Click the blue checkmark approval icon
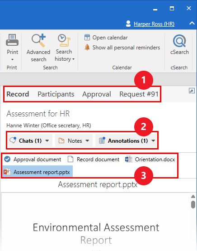The height and width of the screenshot is (251, 197). click(x=7, y=159)
